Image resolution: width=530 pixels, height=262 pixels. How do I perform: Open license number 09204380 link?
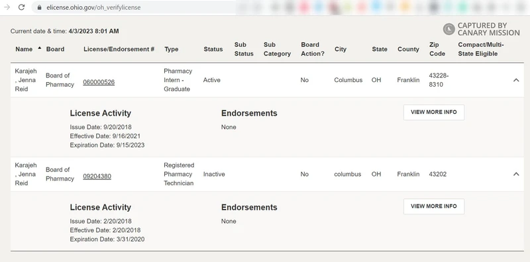coord(97,176)
